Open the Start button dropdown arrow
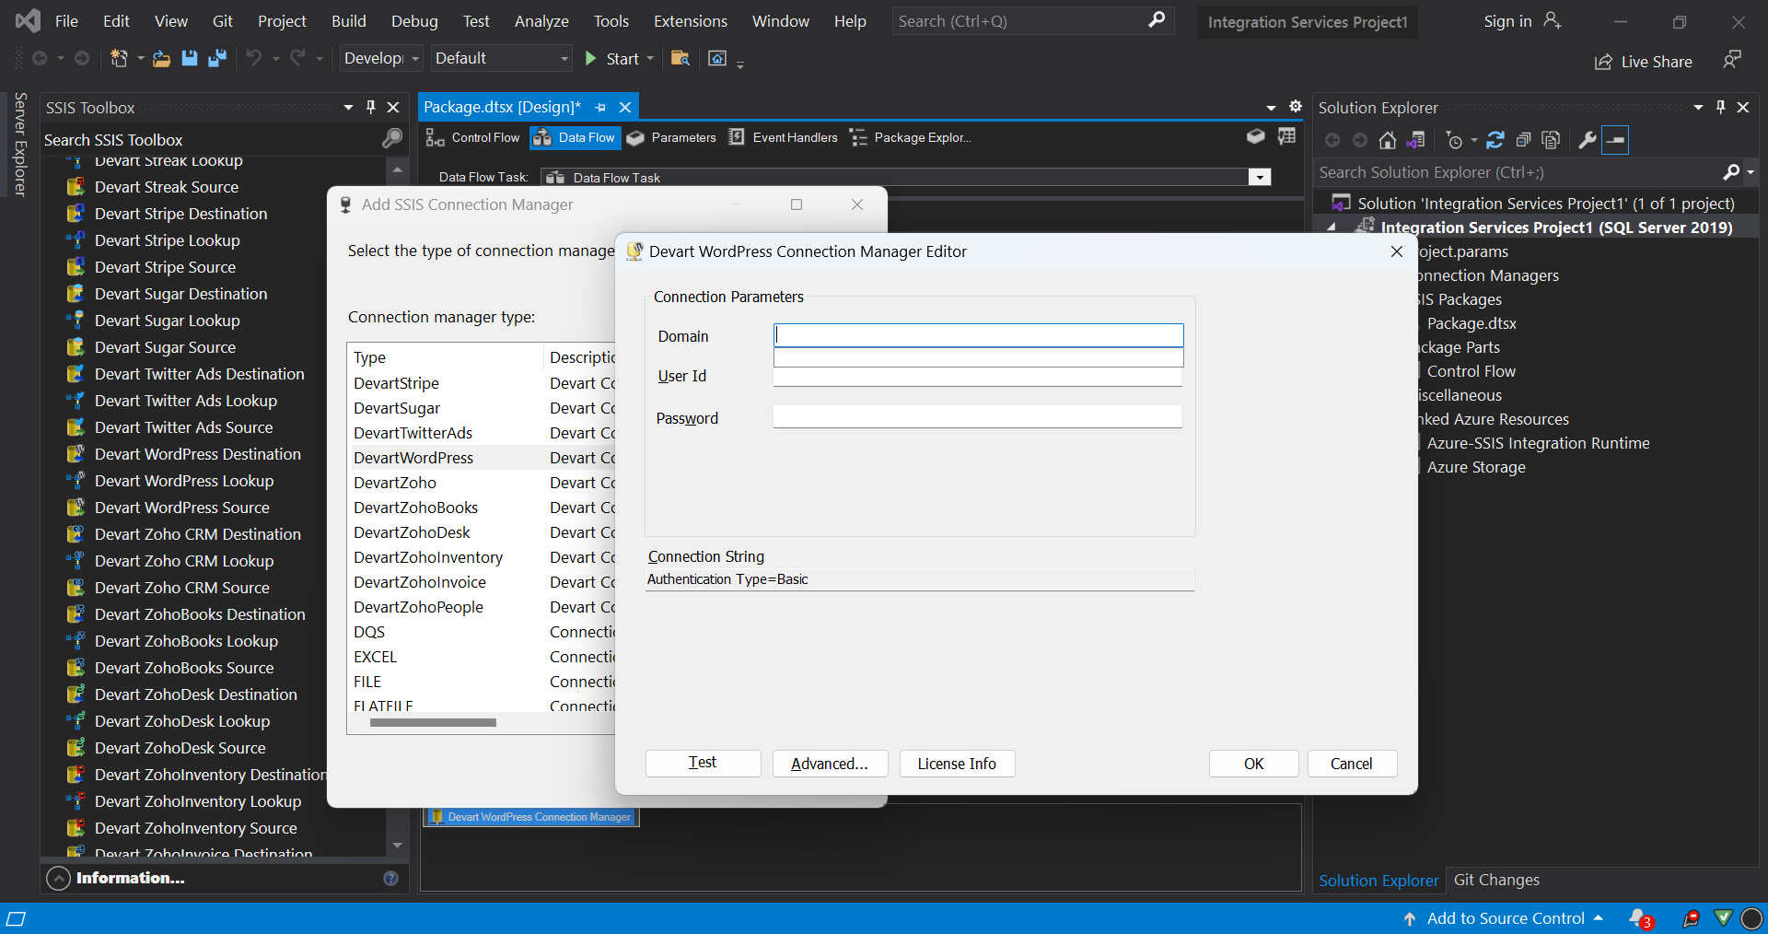 point(650,58)
